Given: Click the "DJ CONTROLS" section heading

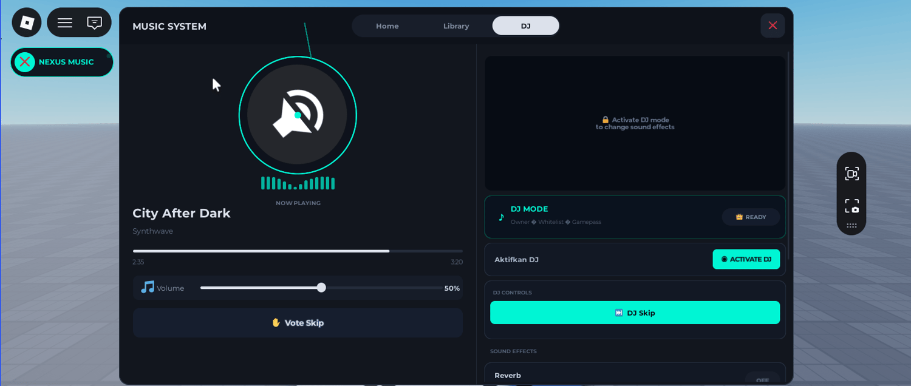Looking at the screenshot, I should [x=512, y=293].
